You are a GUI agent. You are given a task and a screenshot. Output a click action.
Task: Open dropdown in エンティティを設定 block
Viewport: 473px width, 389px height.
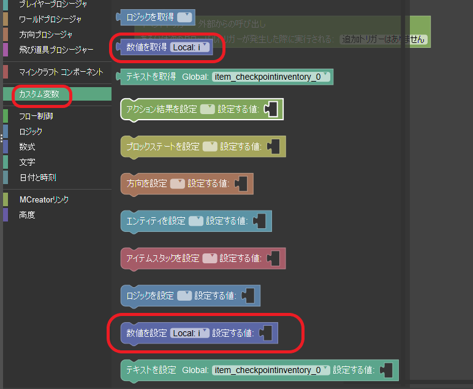click(195, 221)
